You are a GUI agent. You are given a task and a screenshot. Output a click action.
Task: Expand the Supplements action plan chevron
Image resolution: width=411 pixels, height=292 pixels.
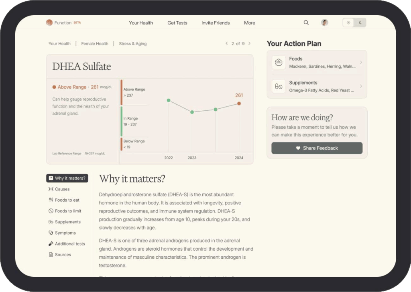pyautogui.click(x=361, y=86)
